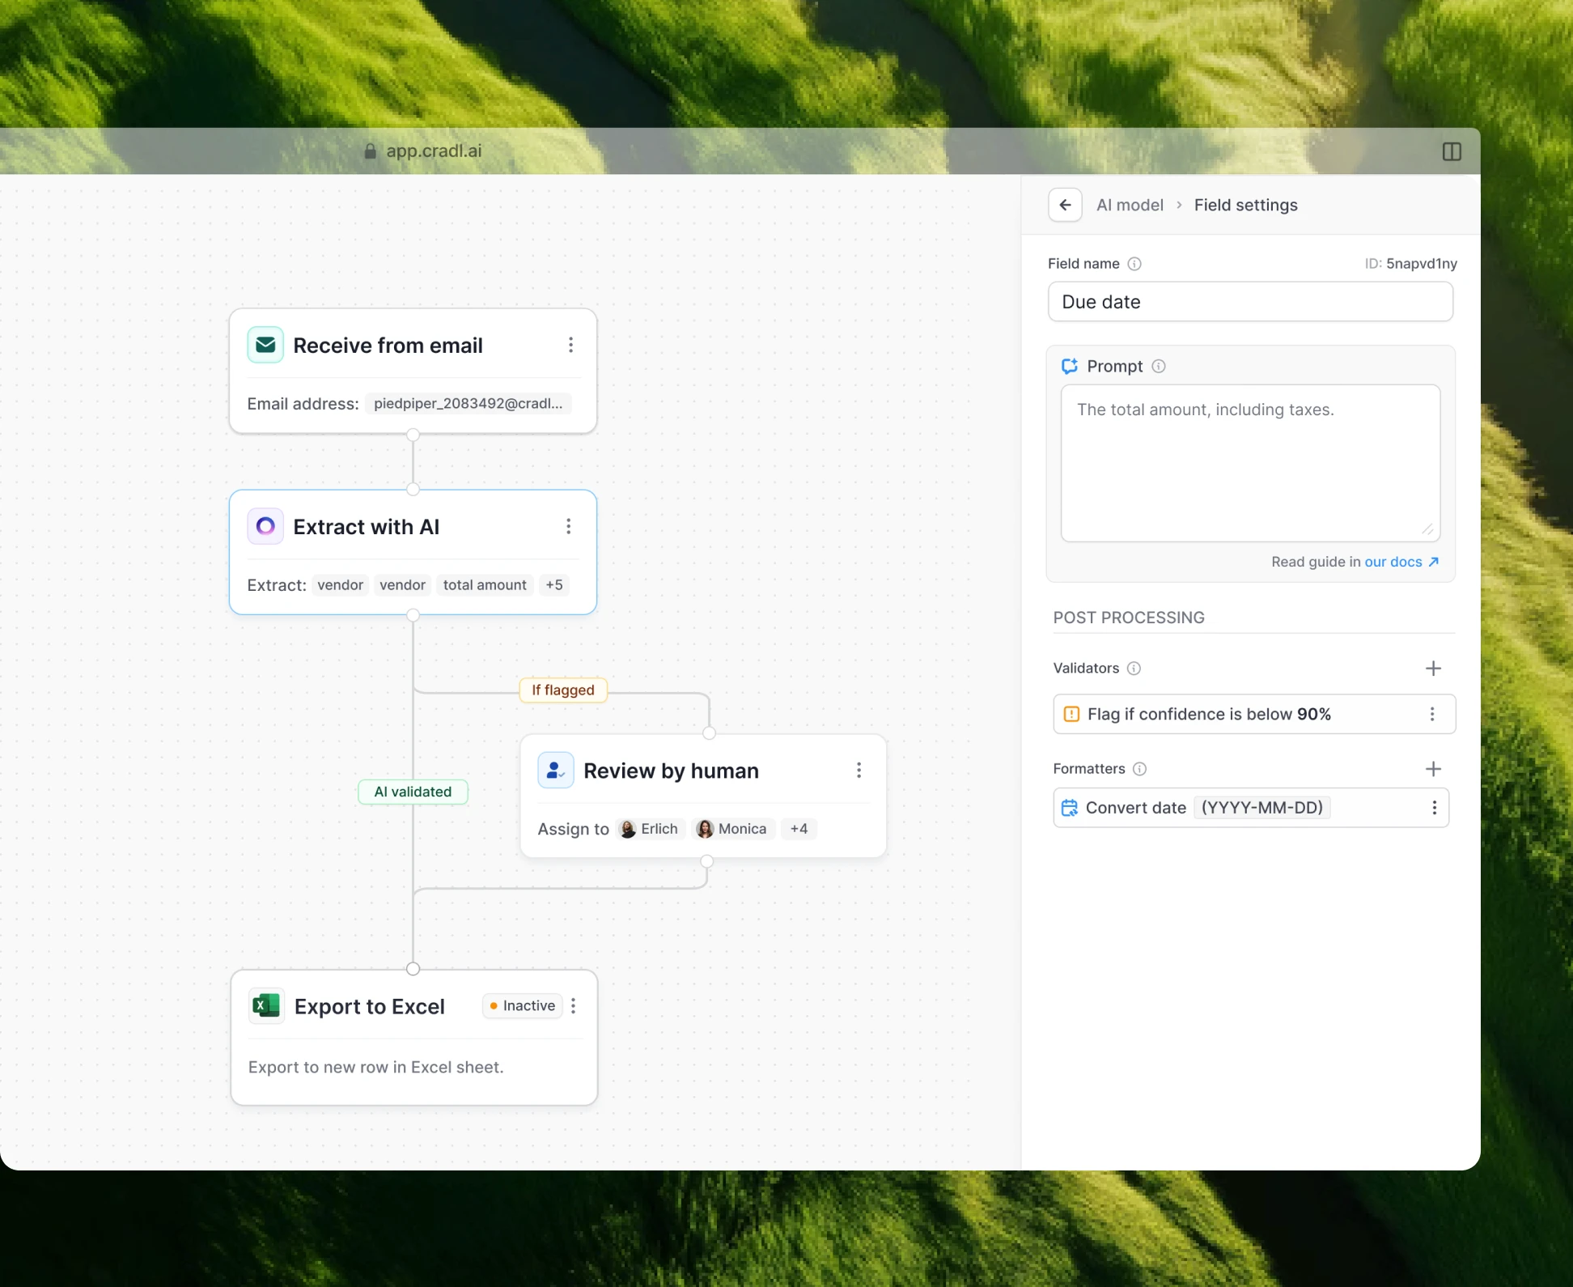Open three-dot menu on confidence validator
The image size is (1573, 1287).
[1432, 714]
